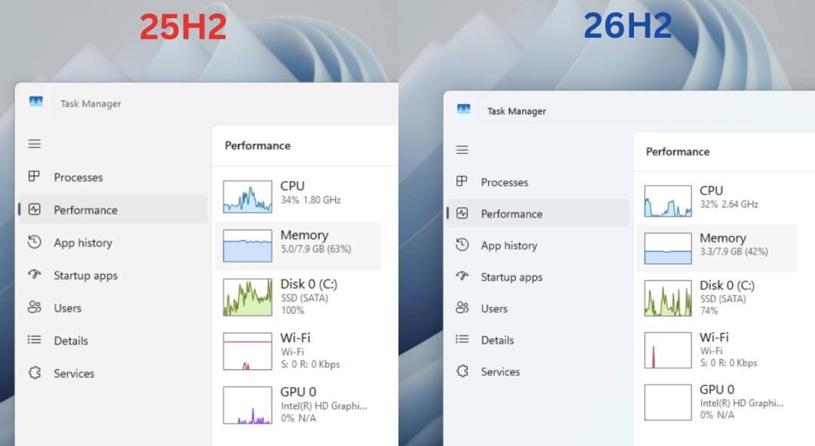Click the Processes icon in the 25H2 Task Manager sidebar

34,177
